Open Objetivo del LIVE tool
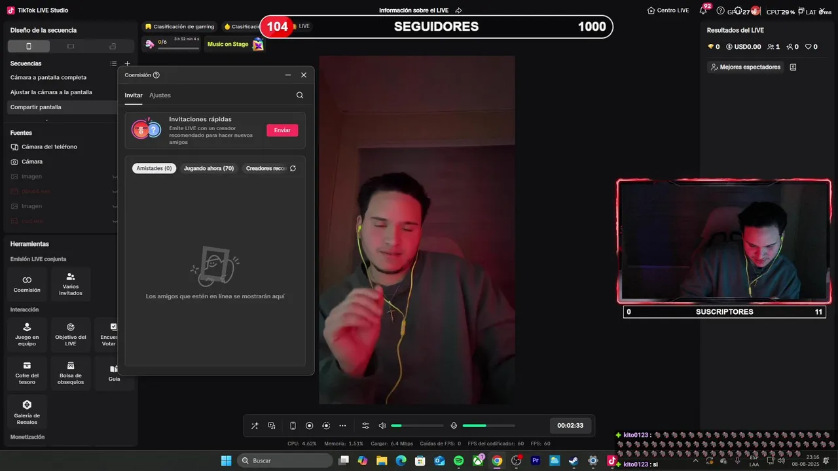Viewport: 838px width, 471px height. (71, 334)
